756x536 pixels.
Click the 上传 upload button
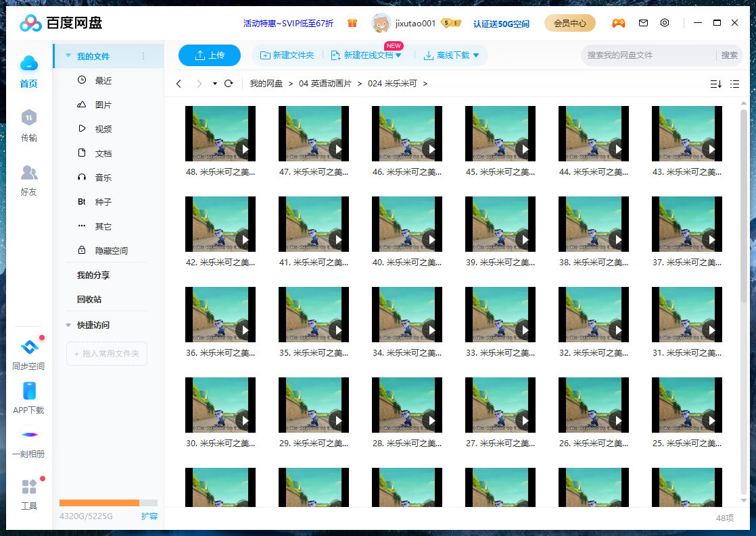coord(210,55)
